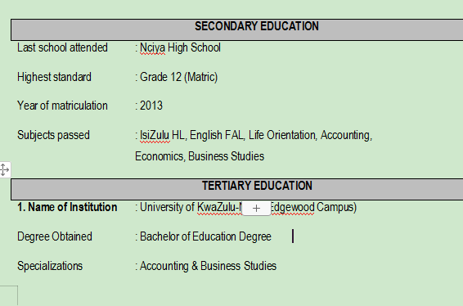The width and height of the screenshot is (463, 306).
Task: Click the underlined word Edgewood
Action: pyautogui.click(x=292, y=207)
